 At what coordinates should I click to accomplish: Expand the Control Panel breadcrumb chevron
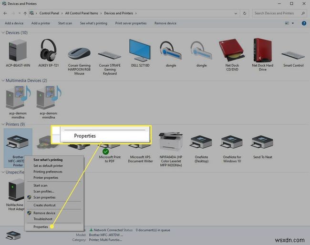click(62, 13)
